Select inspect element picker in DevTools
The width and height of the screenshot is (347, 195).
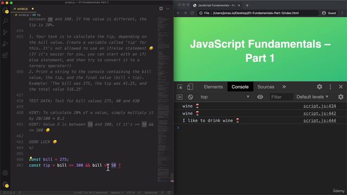[179, 87]
